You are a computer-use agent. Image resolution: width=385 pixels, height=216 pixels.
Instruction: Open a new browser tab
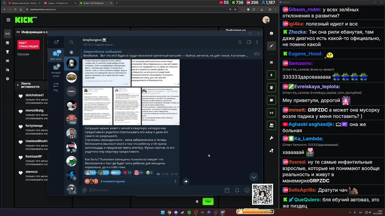117,3
